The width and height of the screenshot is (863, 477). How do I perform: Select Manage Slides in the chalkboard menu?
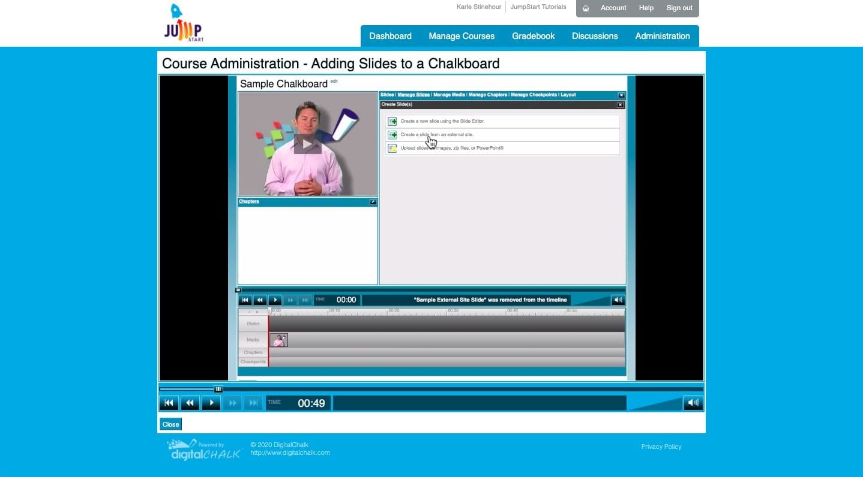[413, 95]
